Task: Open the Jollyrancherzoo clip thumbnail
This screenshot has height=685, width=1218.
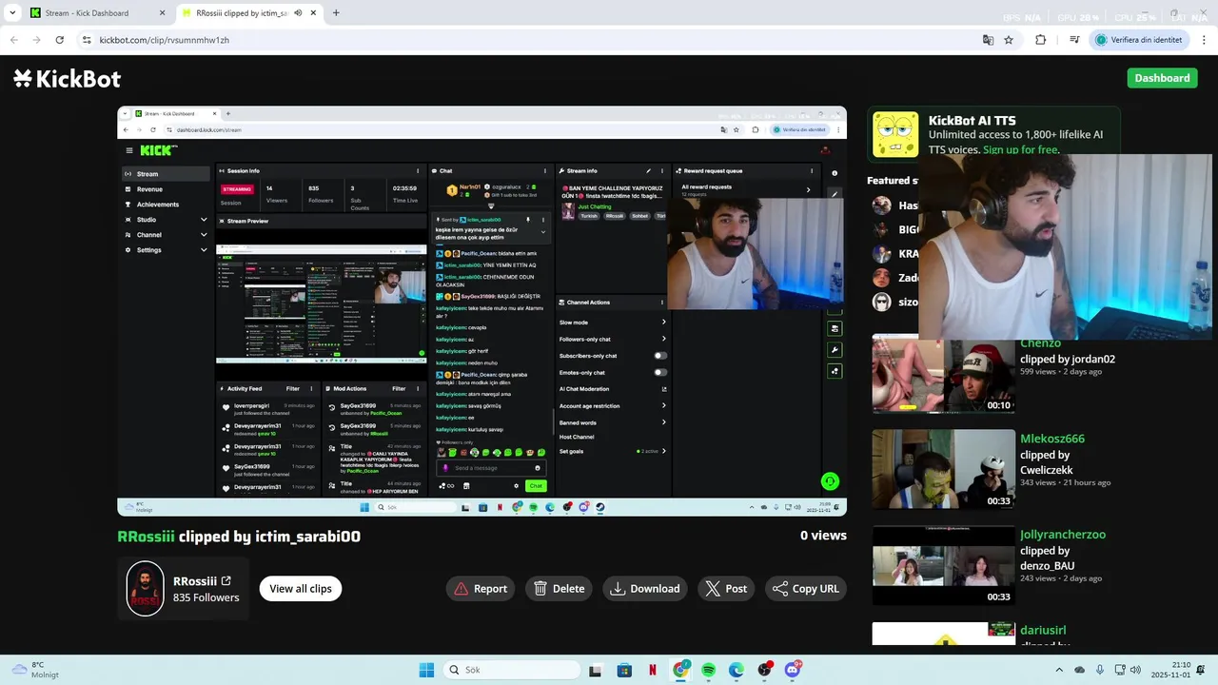Action: tap(944, 565)
